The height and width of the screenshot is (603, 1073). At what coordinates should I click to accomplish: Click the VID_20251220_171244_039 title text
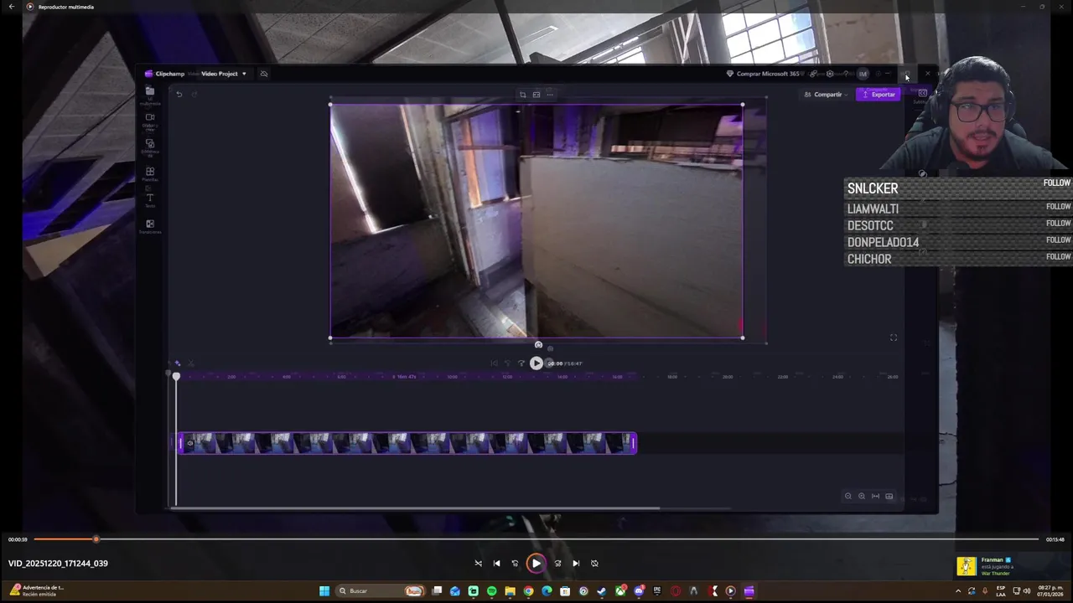[x=58, y=564]
